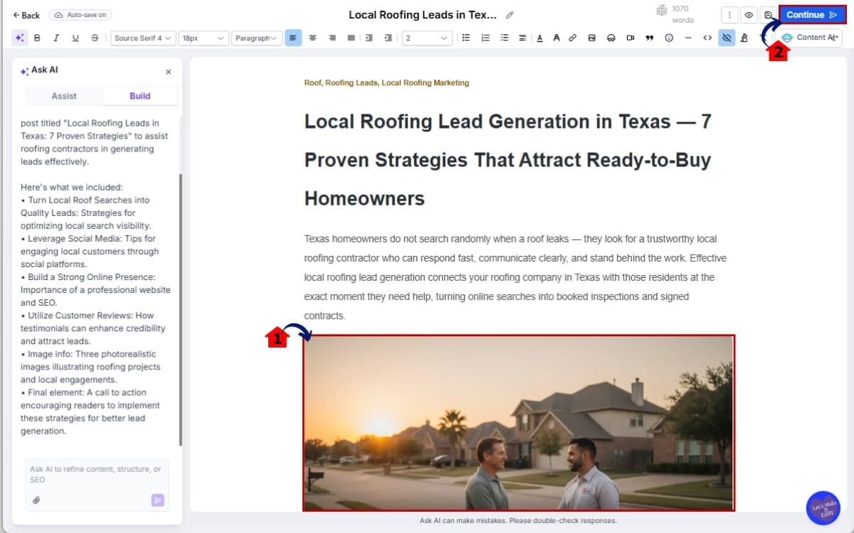This screenshot has height=533, width=854.
Task: Attach a file with paperclip icon
Action: tap(36, 500)
